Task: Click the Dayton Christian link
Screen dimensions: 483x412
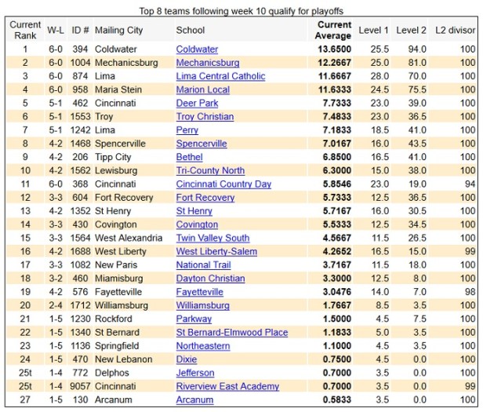Action: [210, 279]
